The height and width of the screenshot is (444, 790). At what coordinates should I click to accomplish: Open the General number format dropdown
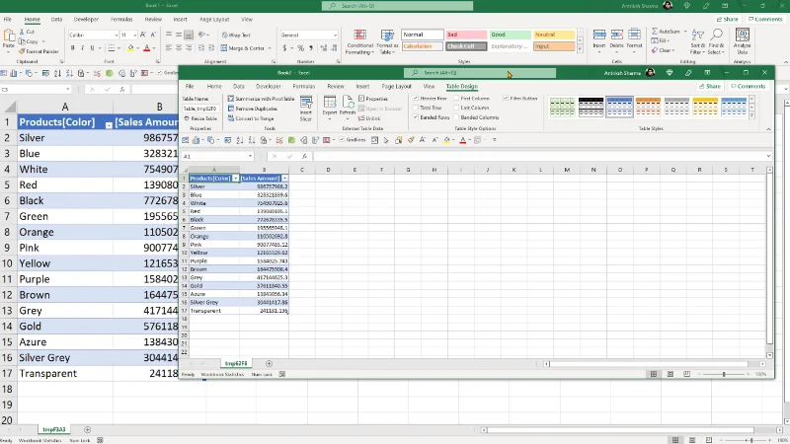335,36
